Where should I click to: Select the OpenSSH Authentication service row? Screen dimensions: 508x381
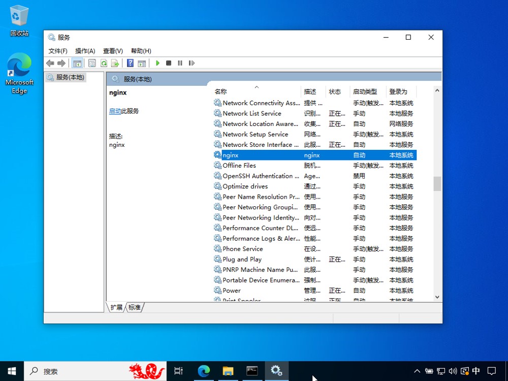point(315,176)
